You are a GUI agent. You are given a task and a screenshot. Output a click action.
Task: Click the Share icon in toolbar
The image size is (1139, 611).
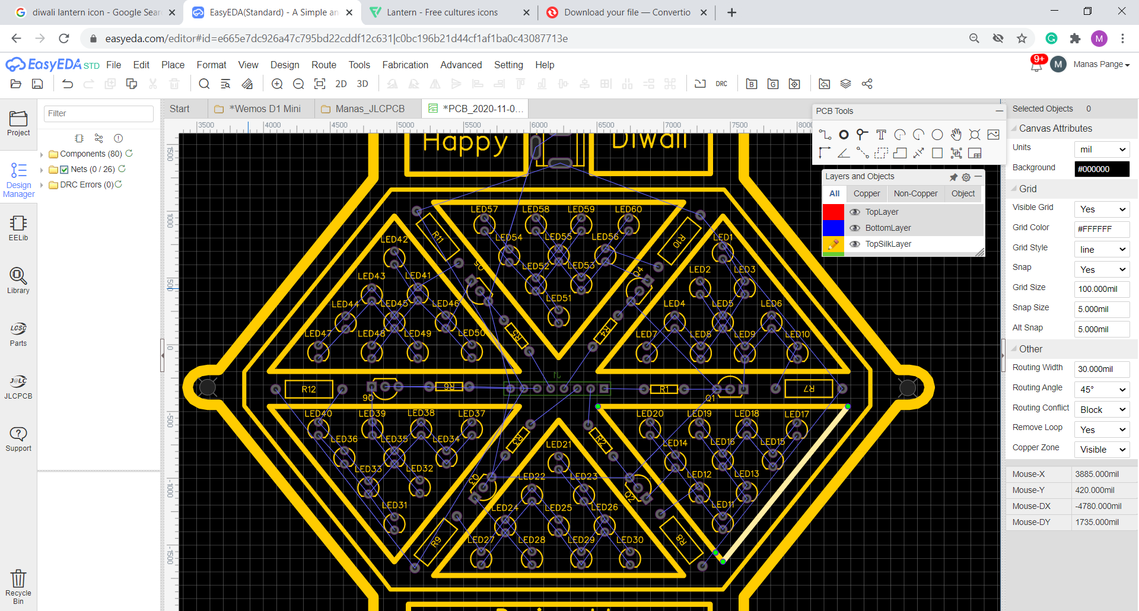pyautogui.click(x=867, y=84)
